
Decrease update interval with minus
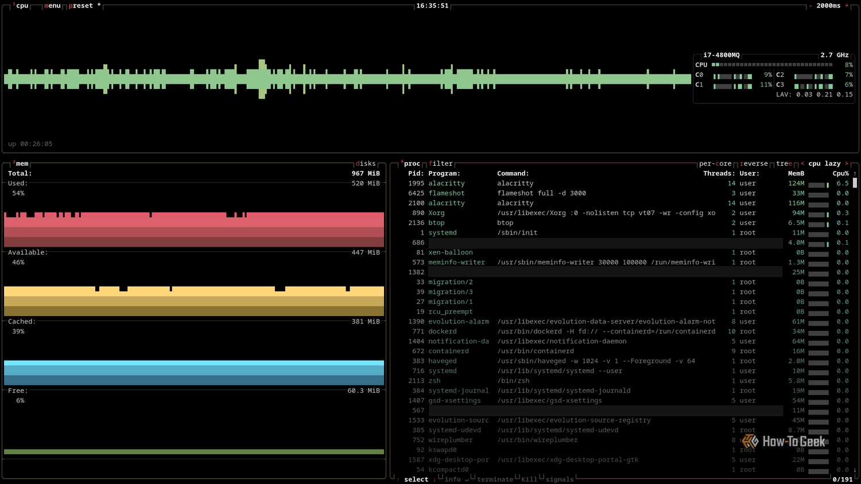click(810, 6)
